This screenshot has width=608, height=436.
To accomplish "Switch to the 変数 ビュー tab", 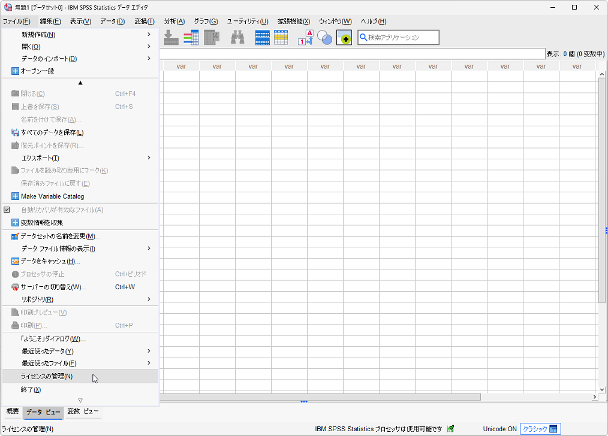I will point(83,411).
